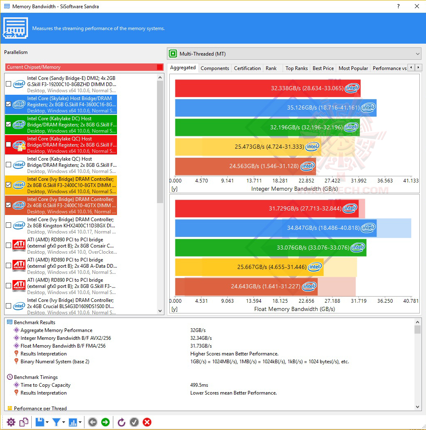Image resolution: width=426 pixels, height=430 pixels.
Task: Check the RD890 2x 8GB Corsair checkbox
Action: pos(9,245)
